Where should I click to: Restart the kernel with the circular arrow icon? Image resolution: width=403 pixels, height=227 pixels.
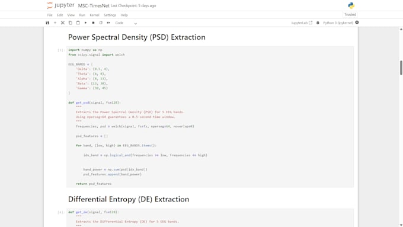tap(101, 23)
